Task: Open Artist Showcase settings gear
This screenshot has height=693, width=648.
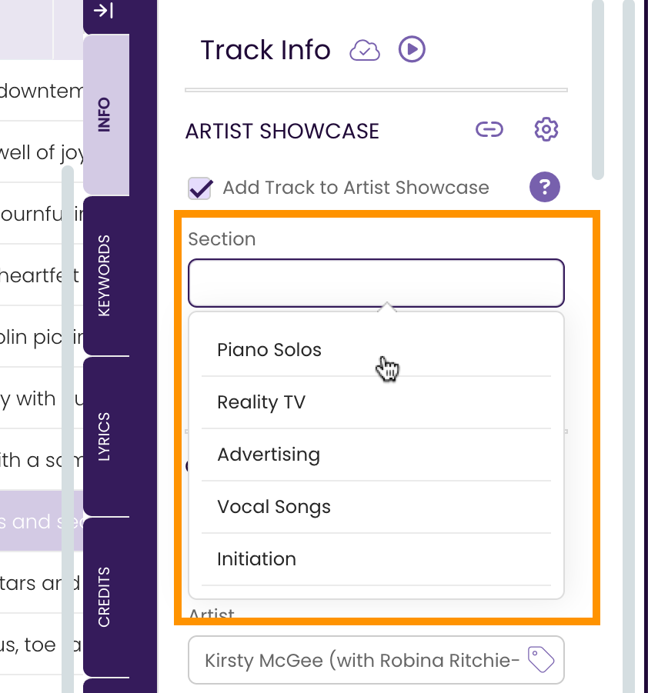Action: coord(546,129)
